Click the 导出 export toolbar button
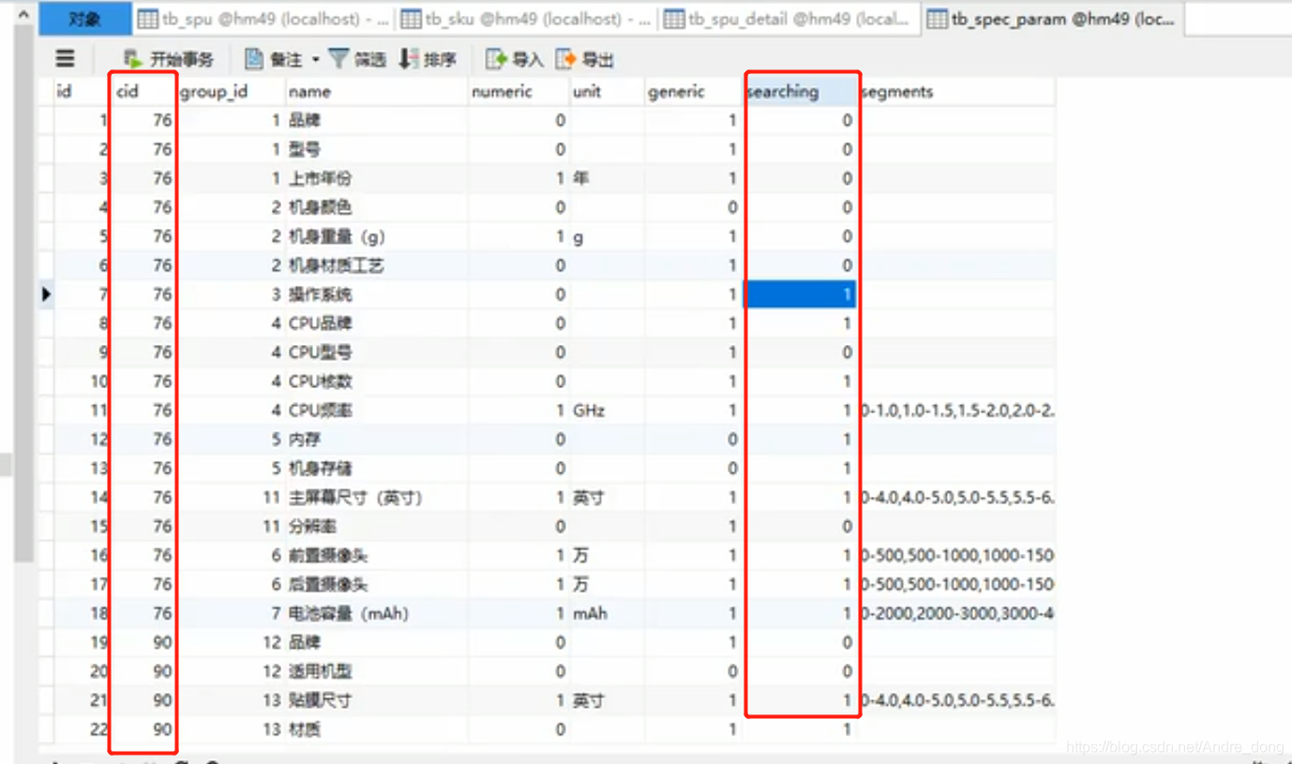 tap(585, 59)
